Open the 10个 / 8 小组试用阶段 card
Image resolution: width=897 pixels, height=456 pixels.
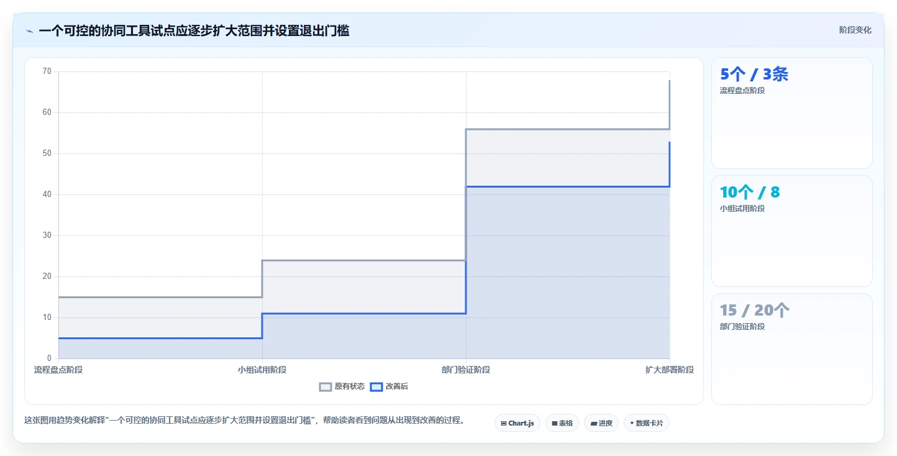coord(791,231)
